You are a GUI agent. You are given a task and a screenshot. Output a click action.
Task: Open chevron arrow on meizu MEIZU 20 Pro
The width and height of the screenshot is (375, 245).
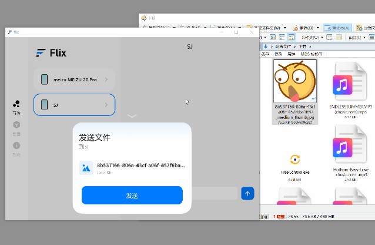[106, 80]
